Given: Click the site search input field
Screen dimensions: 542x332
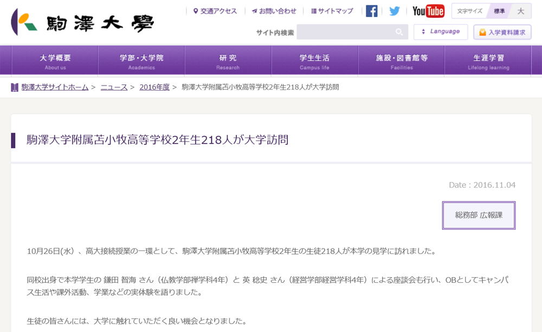Looking at the screenshot, I should (x=352, y=32).
